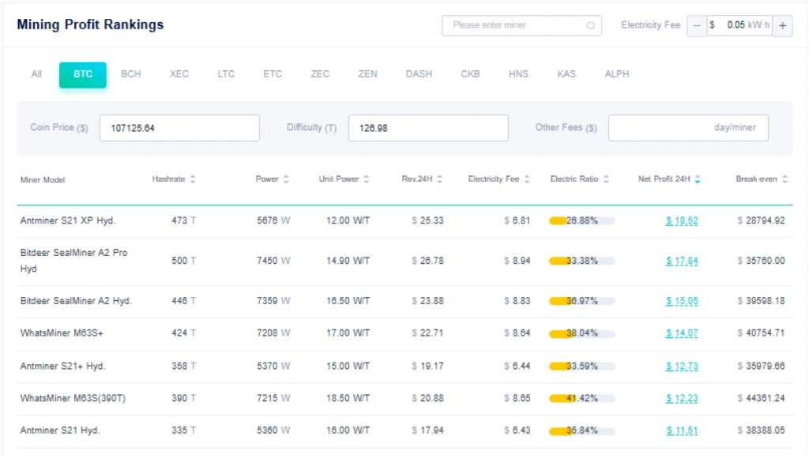Edit the Difficulty (T) input field
Screen dimensions: 809x455
pyautogui.click(x=428, y=128)
